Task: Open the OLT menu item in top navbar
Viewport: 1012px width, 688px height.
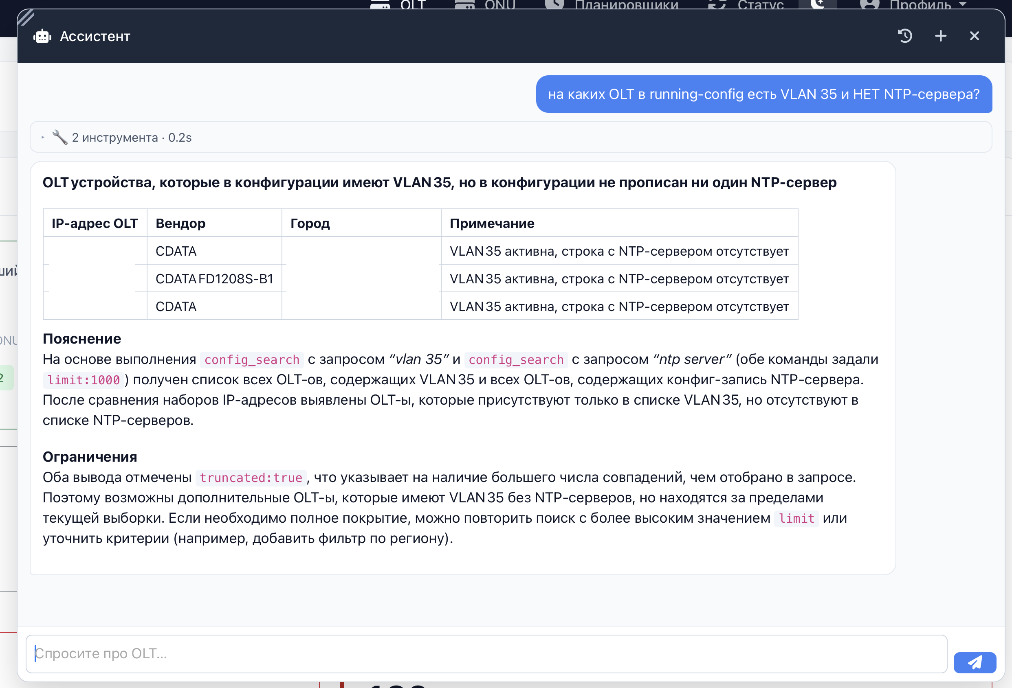Action: coord(398,4)
